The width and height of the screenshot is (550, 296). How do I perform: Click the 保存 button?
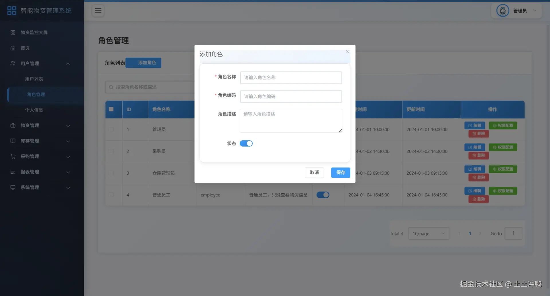341,172
